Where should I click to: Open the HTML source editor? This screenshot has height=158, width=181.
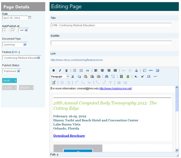tap(151, 70)
